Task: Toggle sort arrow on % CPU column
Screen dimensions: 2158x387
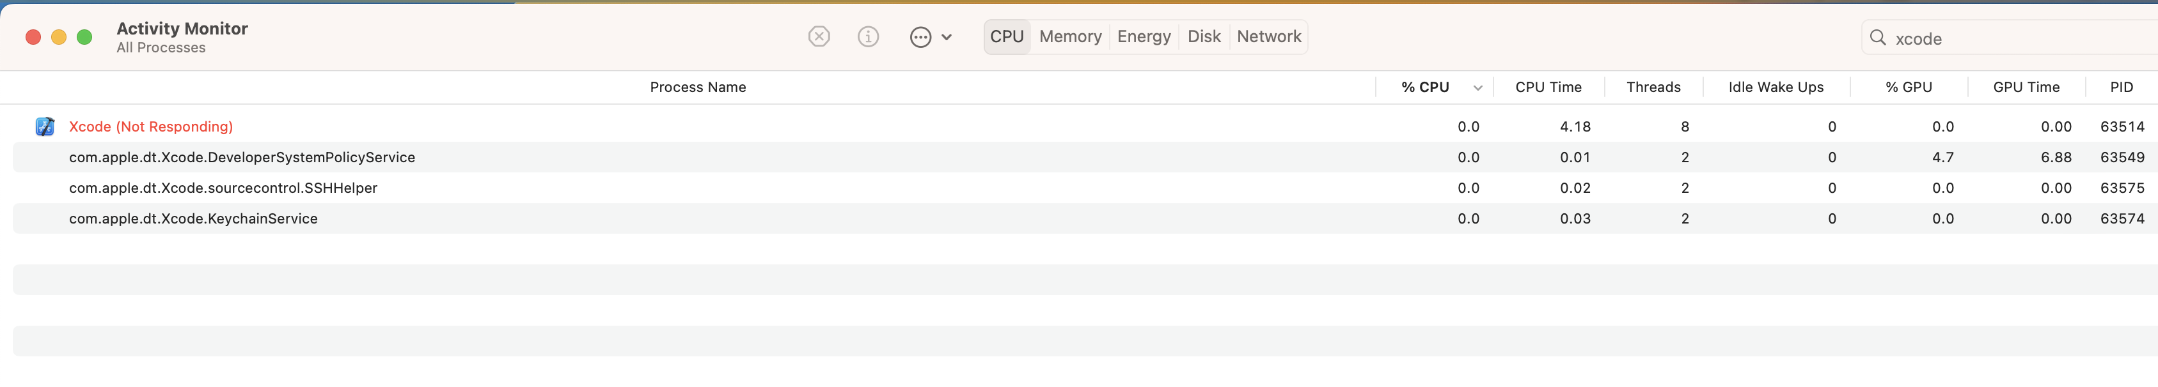Action: [1477, 87]
